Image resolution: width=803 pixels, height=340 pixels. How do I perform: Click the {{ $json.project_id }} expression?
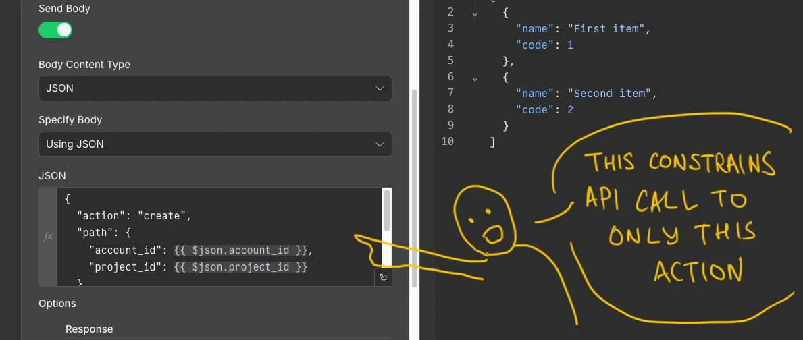[241, 267]
